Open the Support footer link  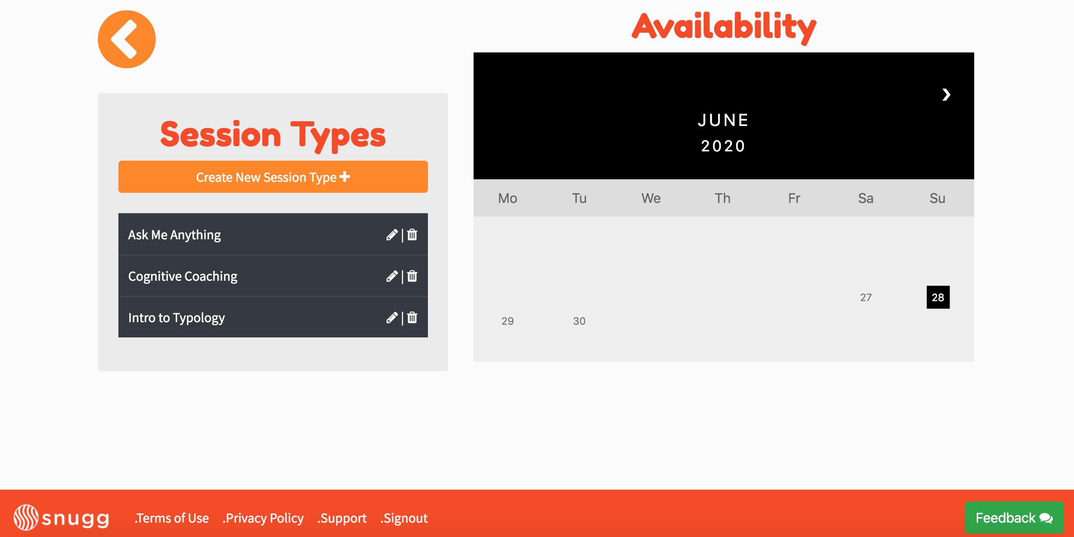[x=342, y=518]
